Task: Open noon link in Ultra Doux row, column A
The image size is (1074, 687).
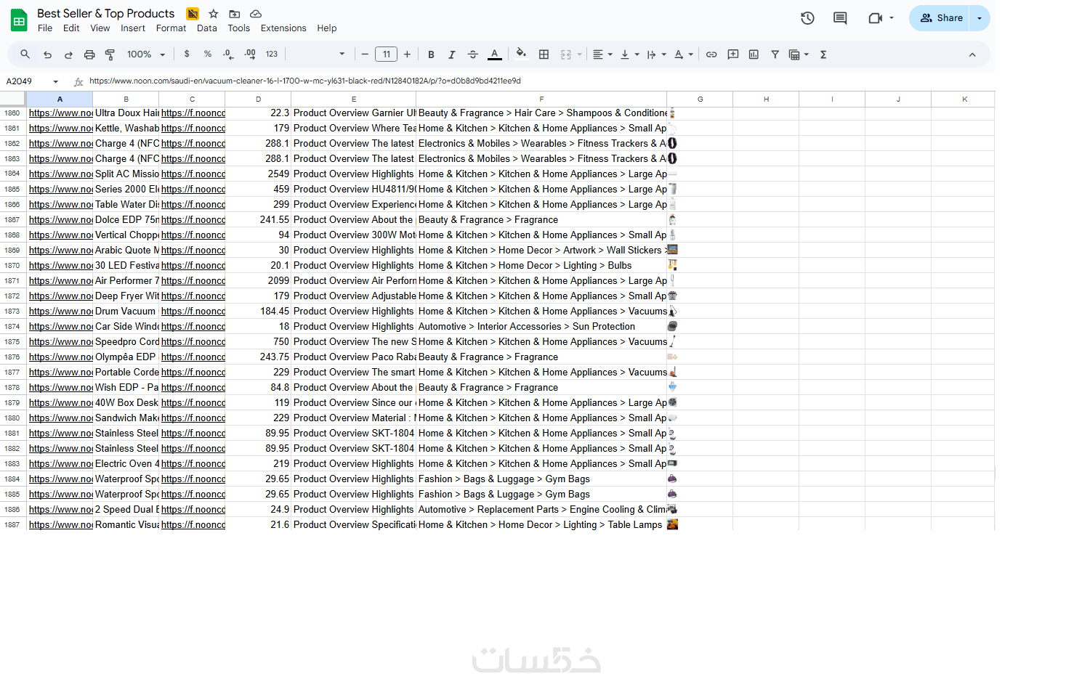Action: (60, 113)
